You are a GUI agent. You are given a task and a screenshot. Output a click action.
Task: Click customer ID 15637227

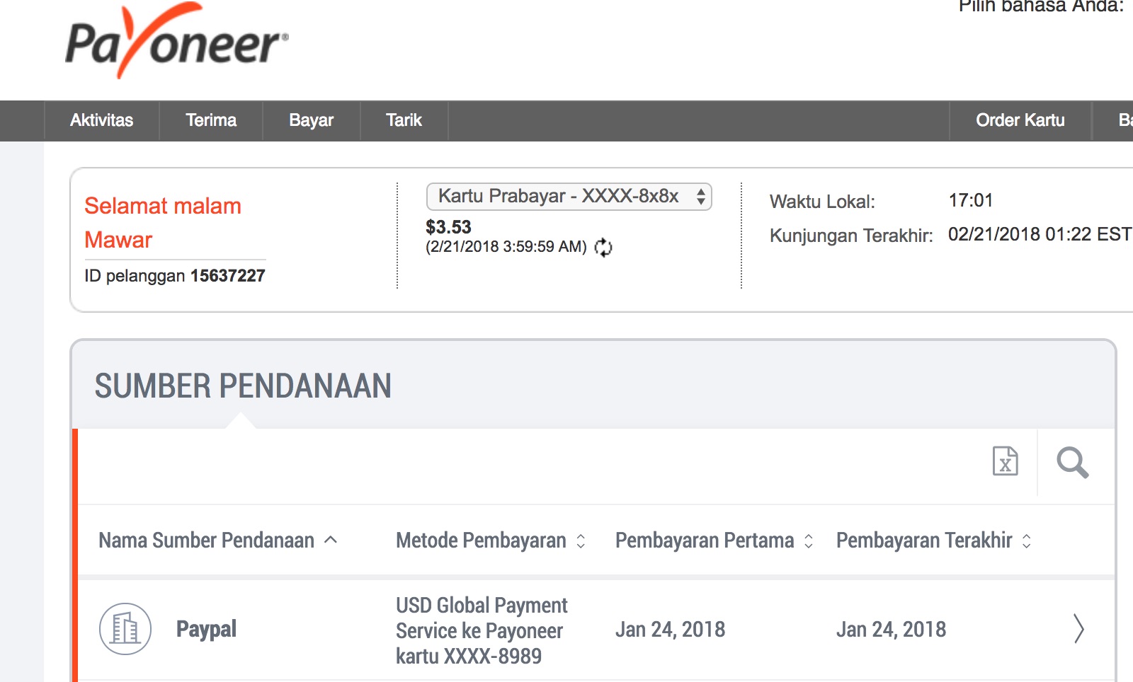(x=227, y=276)
